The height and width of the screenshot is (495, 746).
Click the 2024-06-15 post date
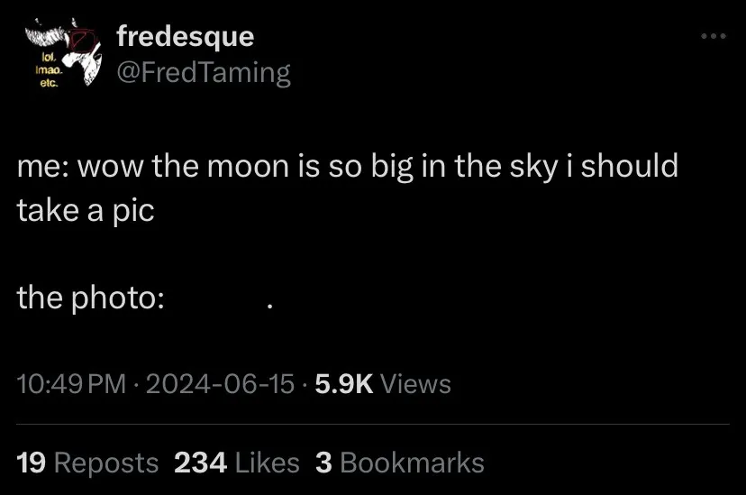click(220, 384)
